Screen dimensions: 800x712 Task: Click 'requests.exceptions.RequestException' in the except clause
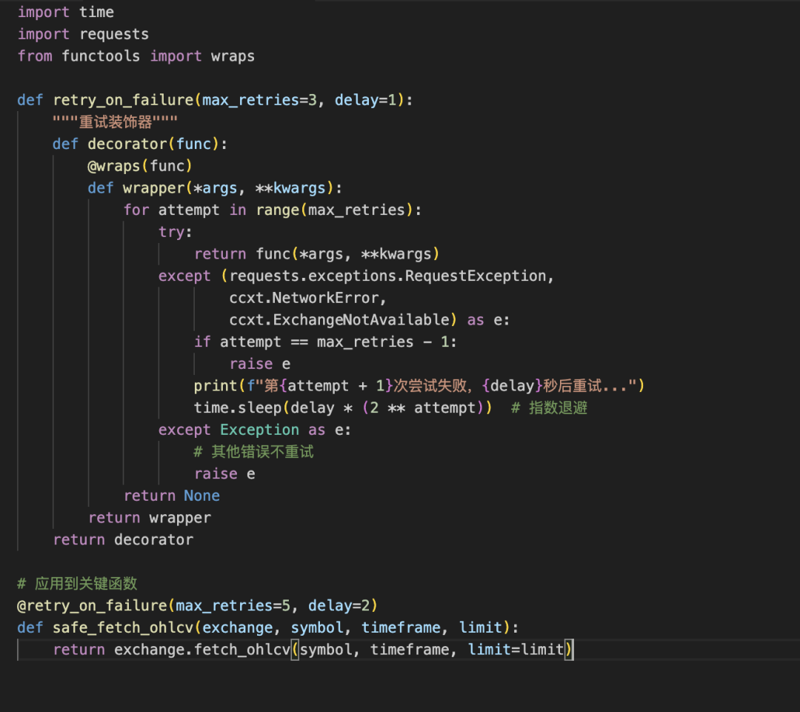[x=387, y=276]
